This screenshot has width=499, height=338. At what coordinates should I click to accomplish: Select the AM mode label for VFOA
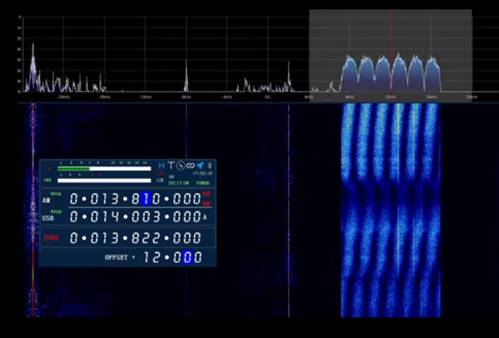[x=46, y=200]
